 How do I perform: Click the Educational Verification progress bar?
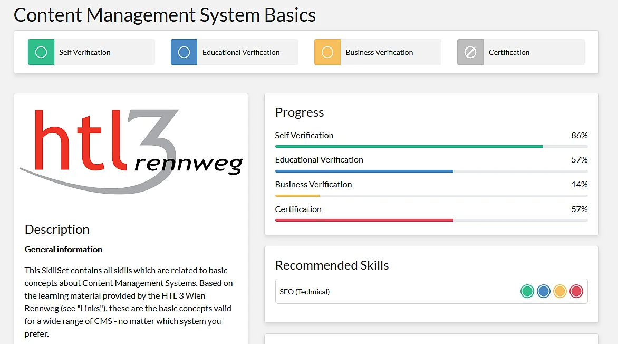(x=431, y=171)
